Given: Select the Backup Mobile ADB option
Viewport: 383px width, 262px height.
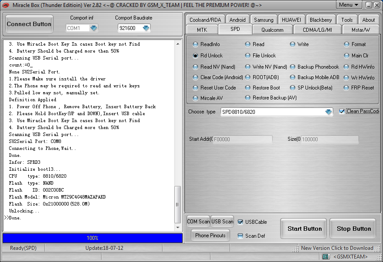Looking at the screenshot, I should (x=315, y=77).
